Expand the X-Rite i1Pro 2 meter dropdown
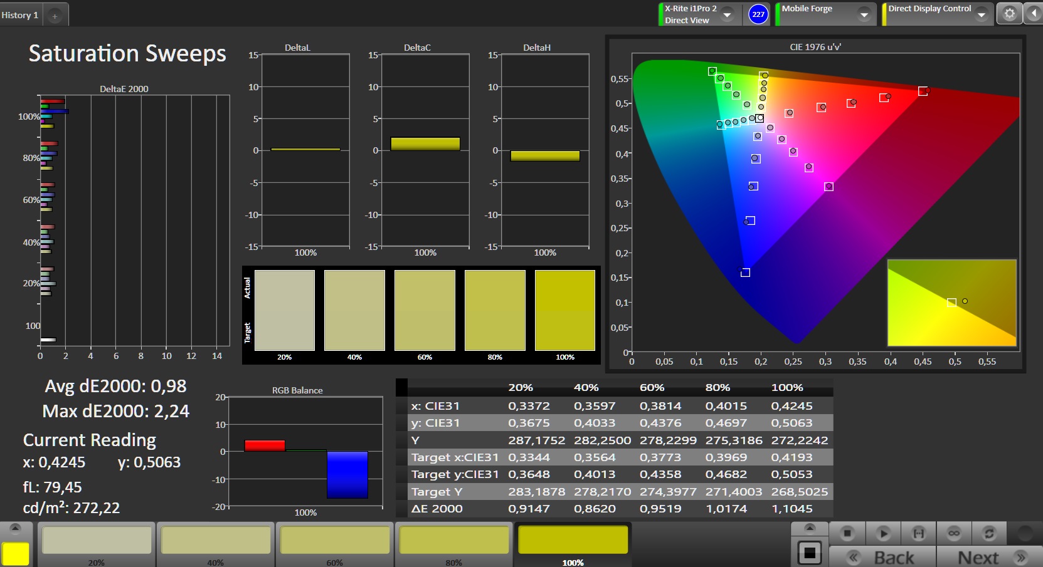This screenshot has height=567, width=1043. click(x=728, y=14)
